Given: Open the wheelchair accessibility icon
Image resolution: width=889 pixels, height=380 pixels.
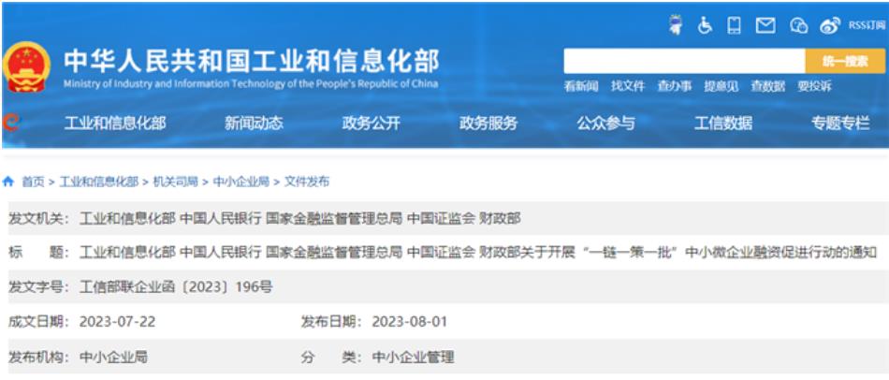Looking at the screenshot, I should point(705,25).
